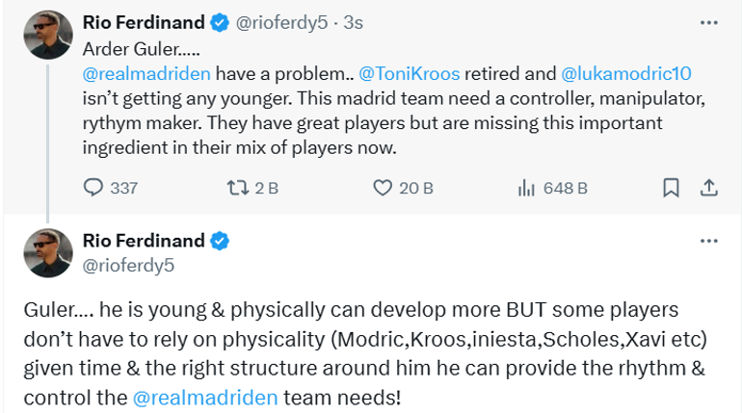
Task: View analytics showing 648 B views
Action: tap(526, 188)
